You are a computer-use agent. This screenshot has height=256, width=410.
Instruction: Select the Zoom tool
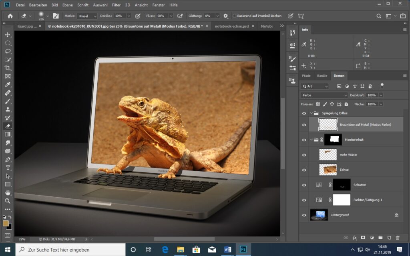point(8,201)
